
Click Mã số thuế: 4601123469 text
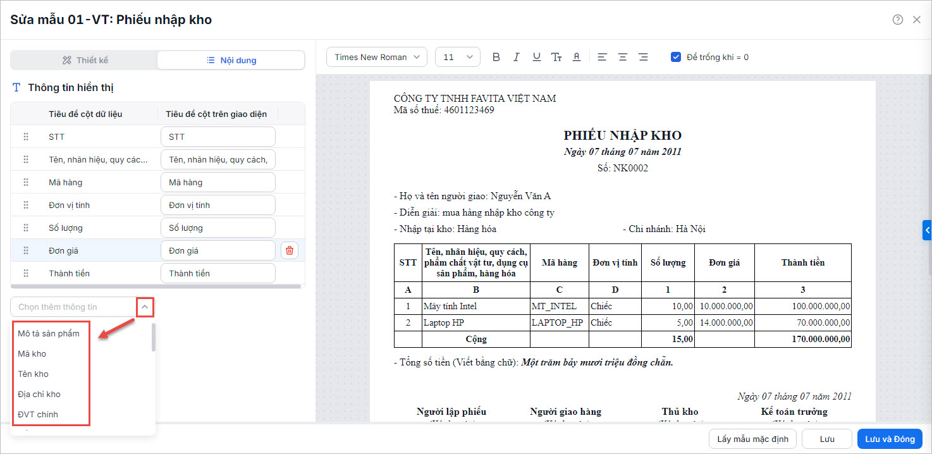(x=444, y=110)
